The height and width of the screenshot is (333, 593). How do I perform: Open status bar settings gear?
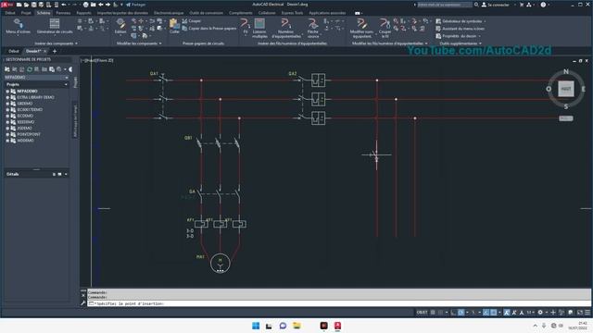click(x=540, y=313)
